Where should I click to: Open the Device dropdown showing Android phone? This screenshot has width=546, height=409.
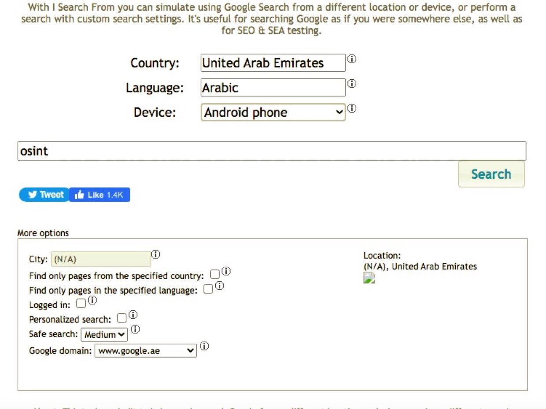[273, 112]
